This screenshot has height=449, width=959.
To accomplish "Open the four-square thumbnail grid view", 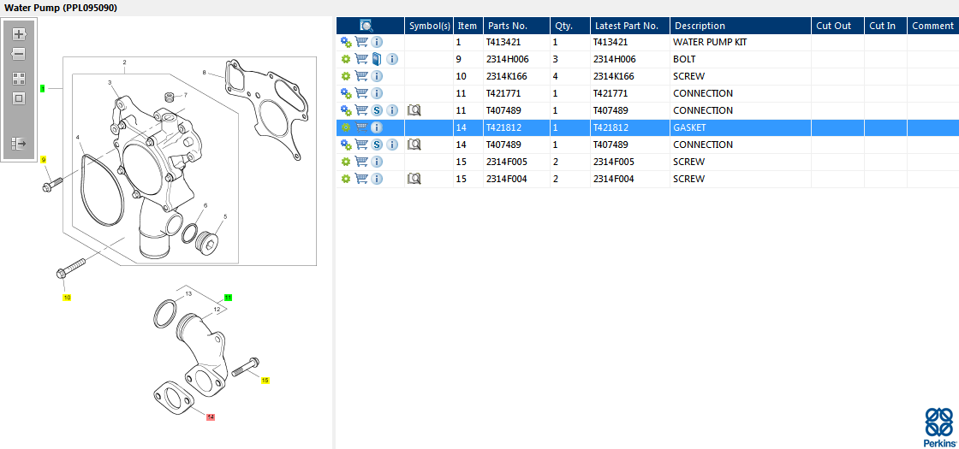I will pyautogui.click(x=19, y=78).
